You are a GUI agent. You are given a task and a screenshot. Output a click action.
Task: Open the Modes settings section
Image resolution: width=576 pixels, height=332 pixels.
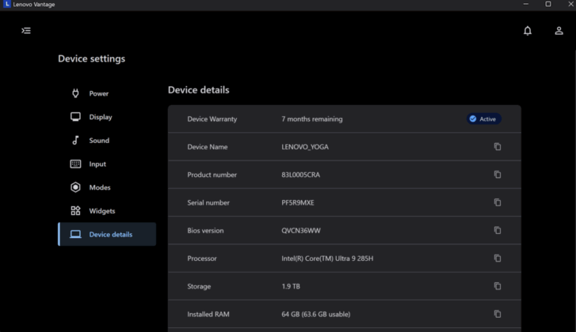107,187
